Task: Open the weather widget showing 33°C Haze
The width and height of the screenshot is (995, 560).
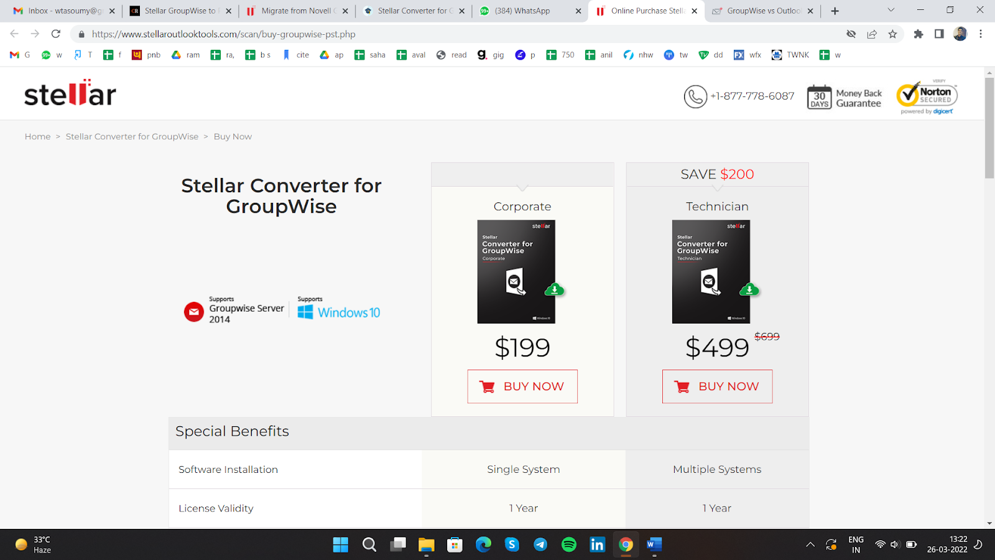Action: click(x=34, y=544)
